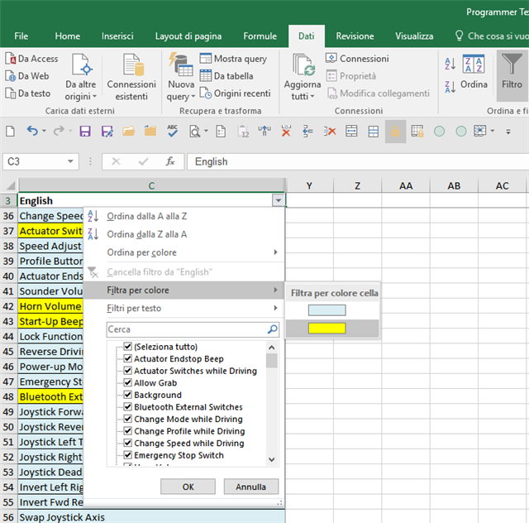This screenshot has width=529, height=523.
Task: Sort ascending with ribbon A-Z icon
Action: pyautogui.click(x=450, y=63)
